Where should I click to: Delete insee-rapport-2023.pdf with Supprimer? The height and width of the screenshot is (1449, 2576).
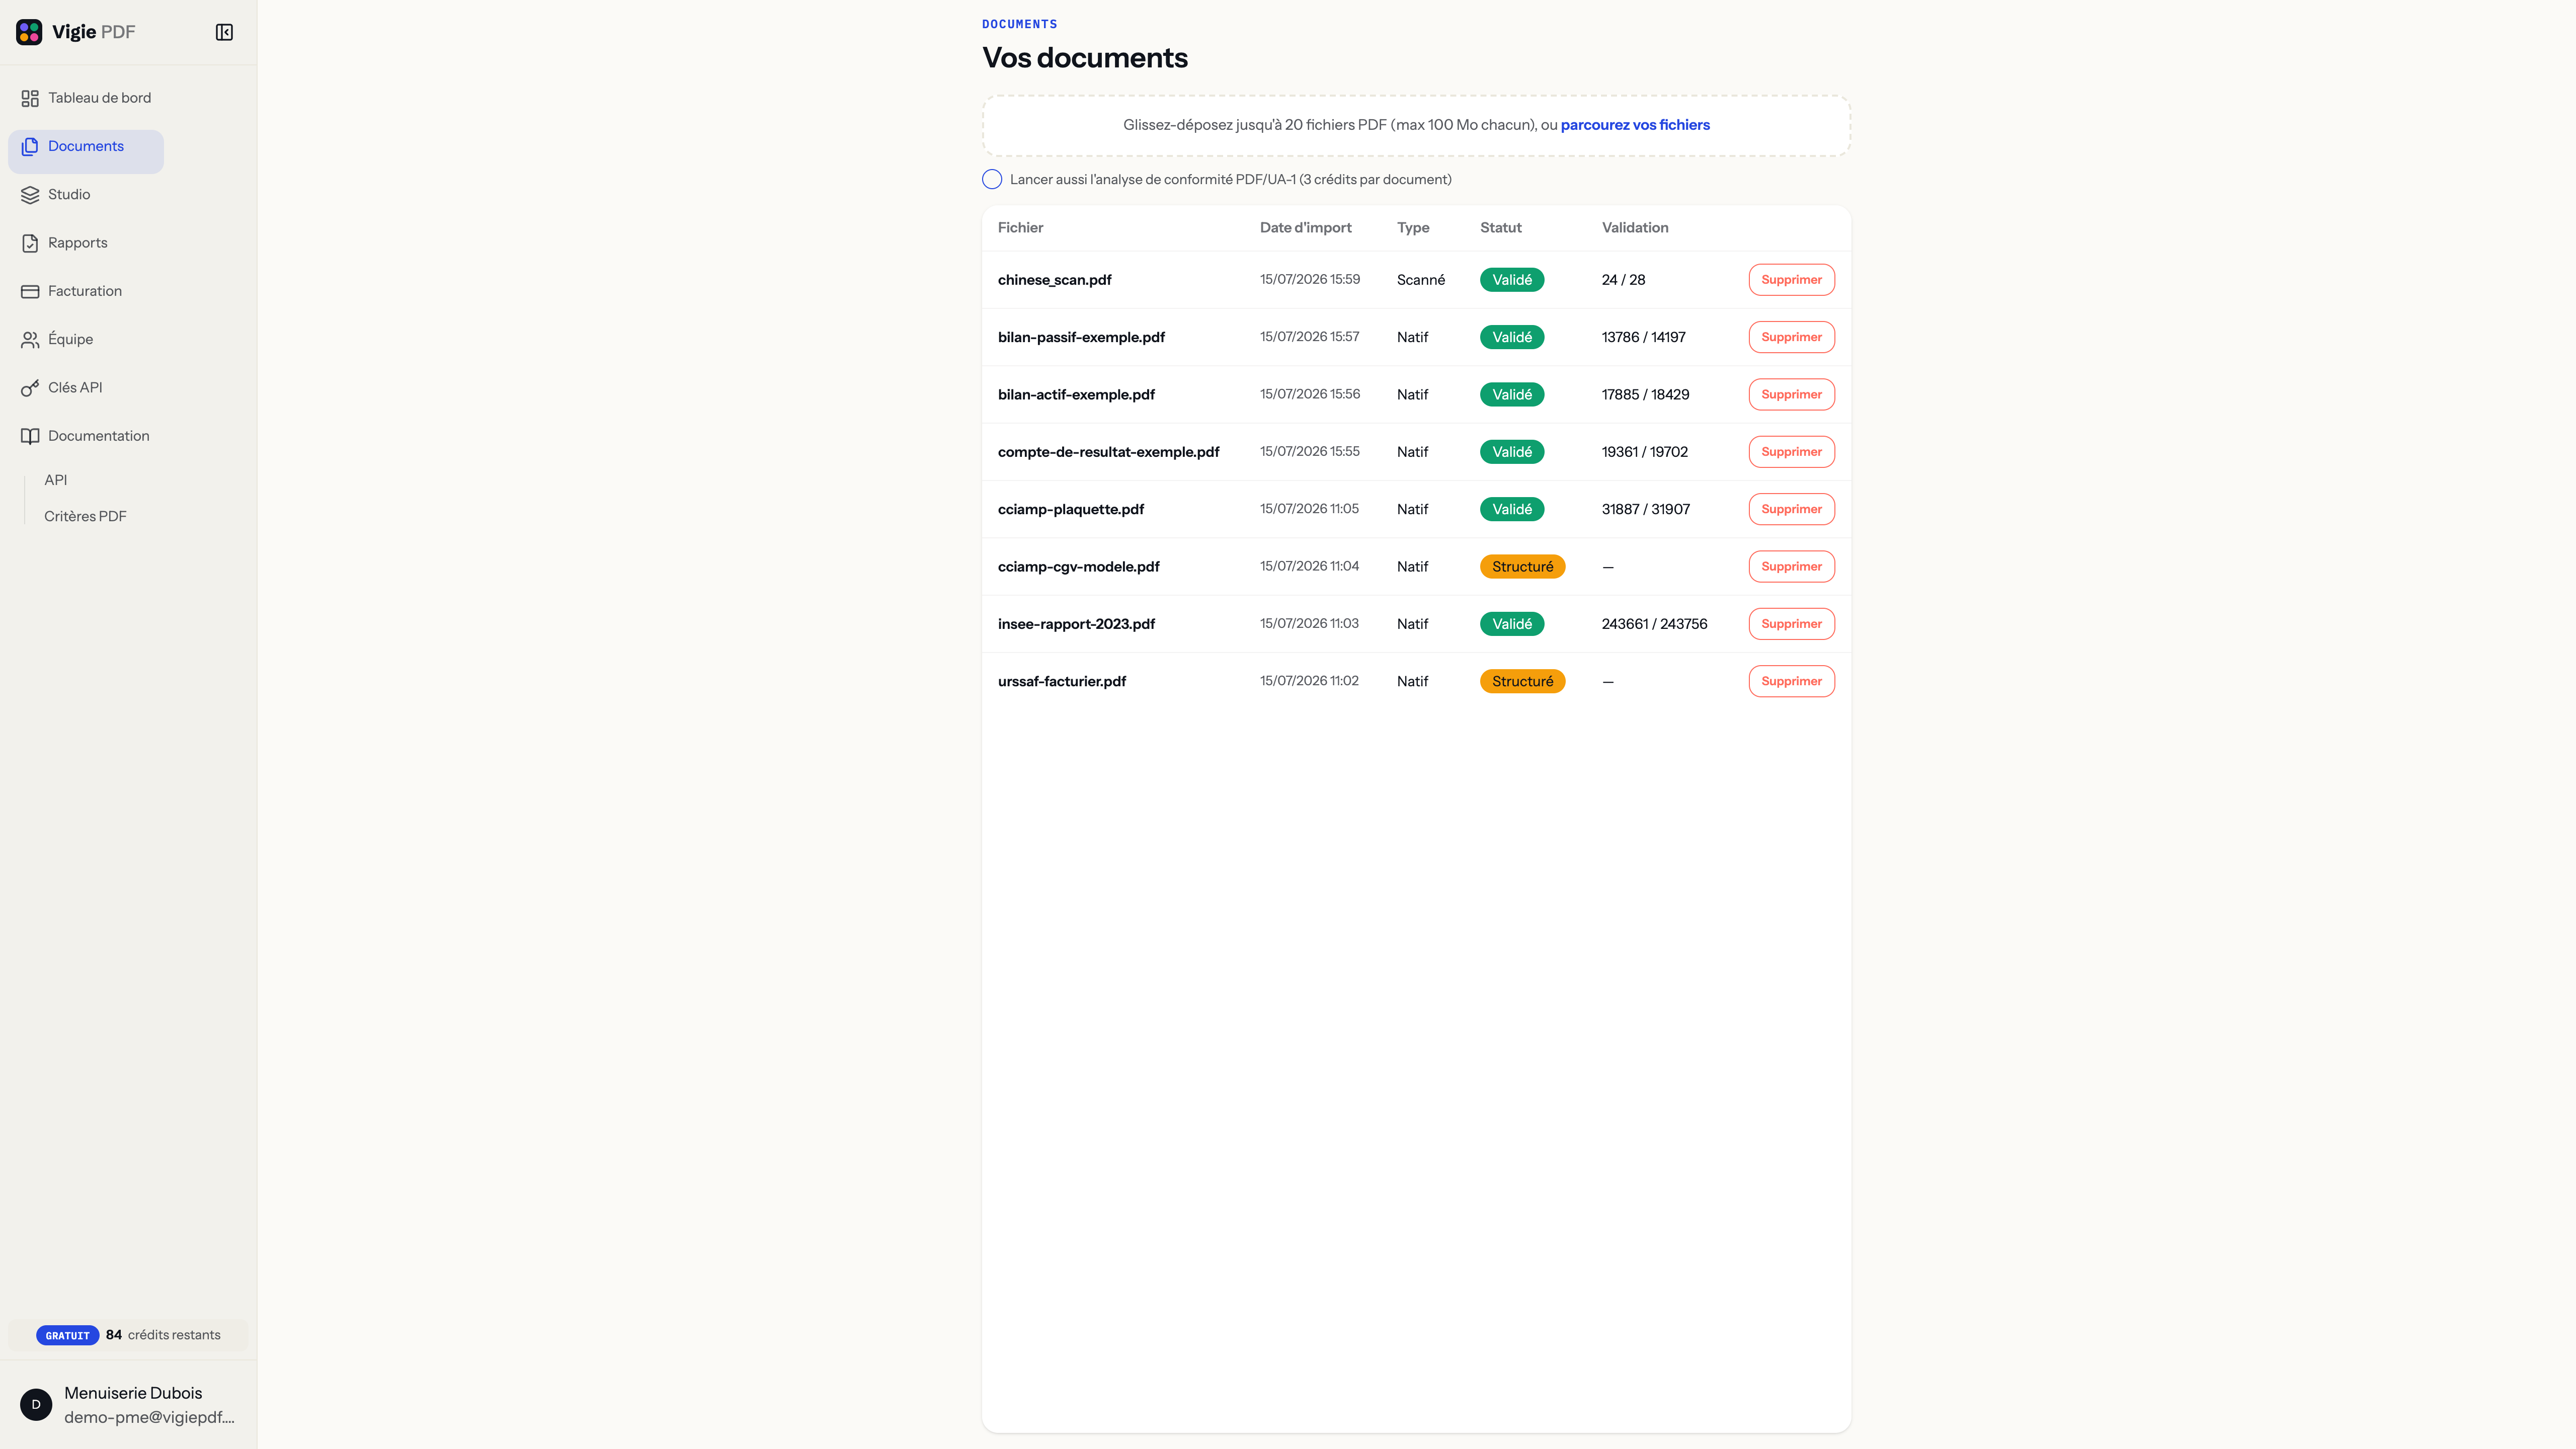coord(1791,624)
